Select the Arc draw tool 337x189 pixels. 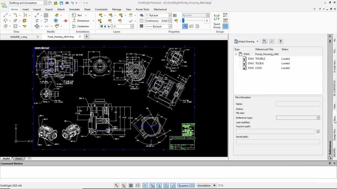[5, 21]
